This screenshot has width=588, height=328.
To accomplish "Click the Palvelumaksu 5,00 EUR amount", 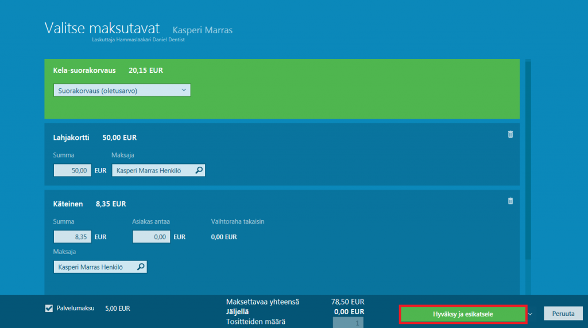I will [118, 309].
